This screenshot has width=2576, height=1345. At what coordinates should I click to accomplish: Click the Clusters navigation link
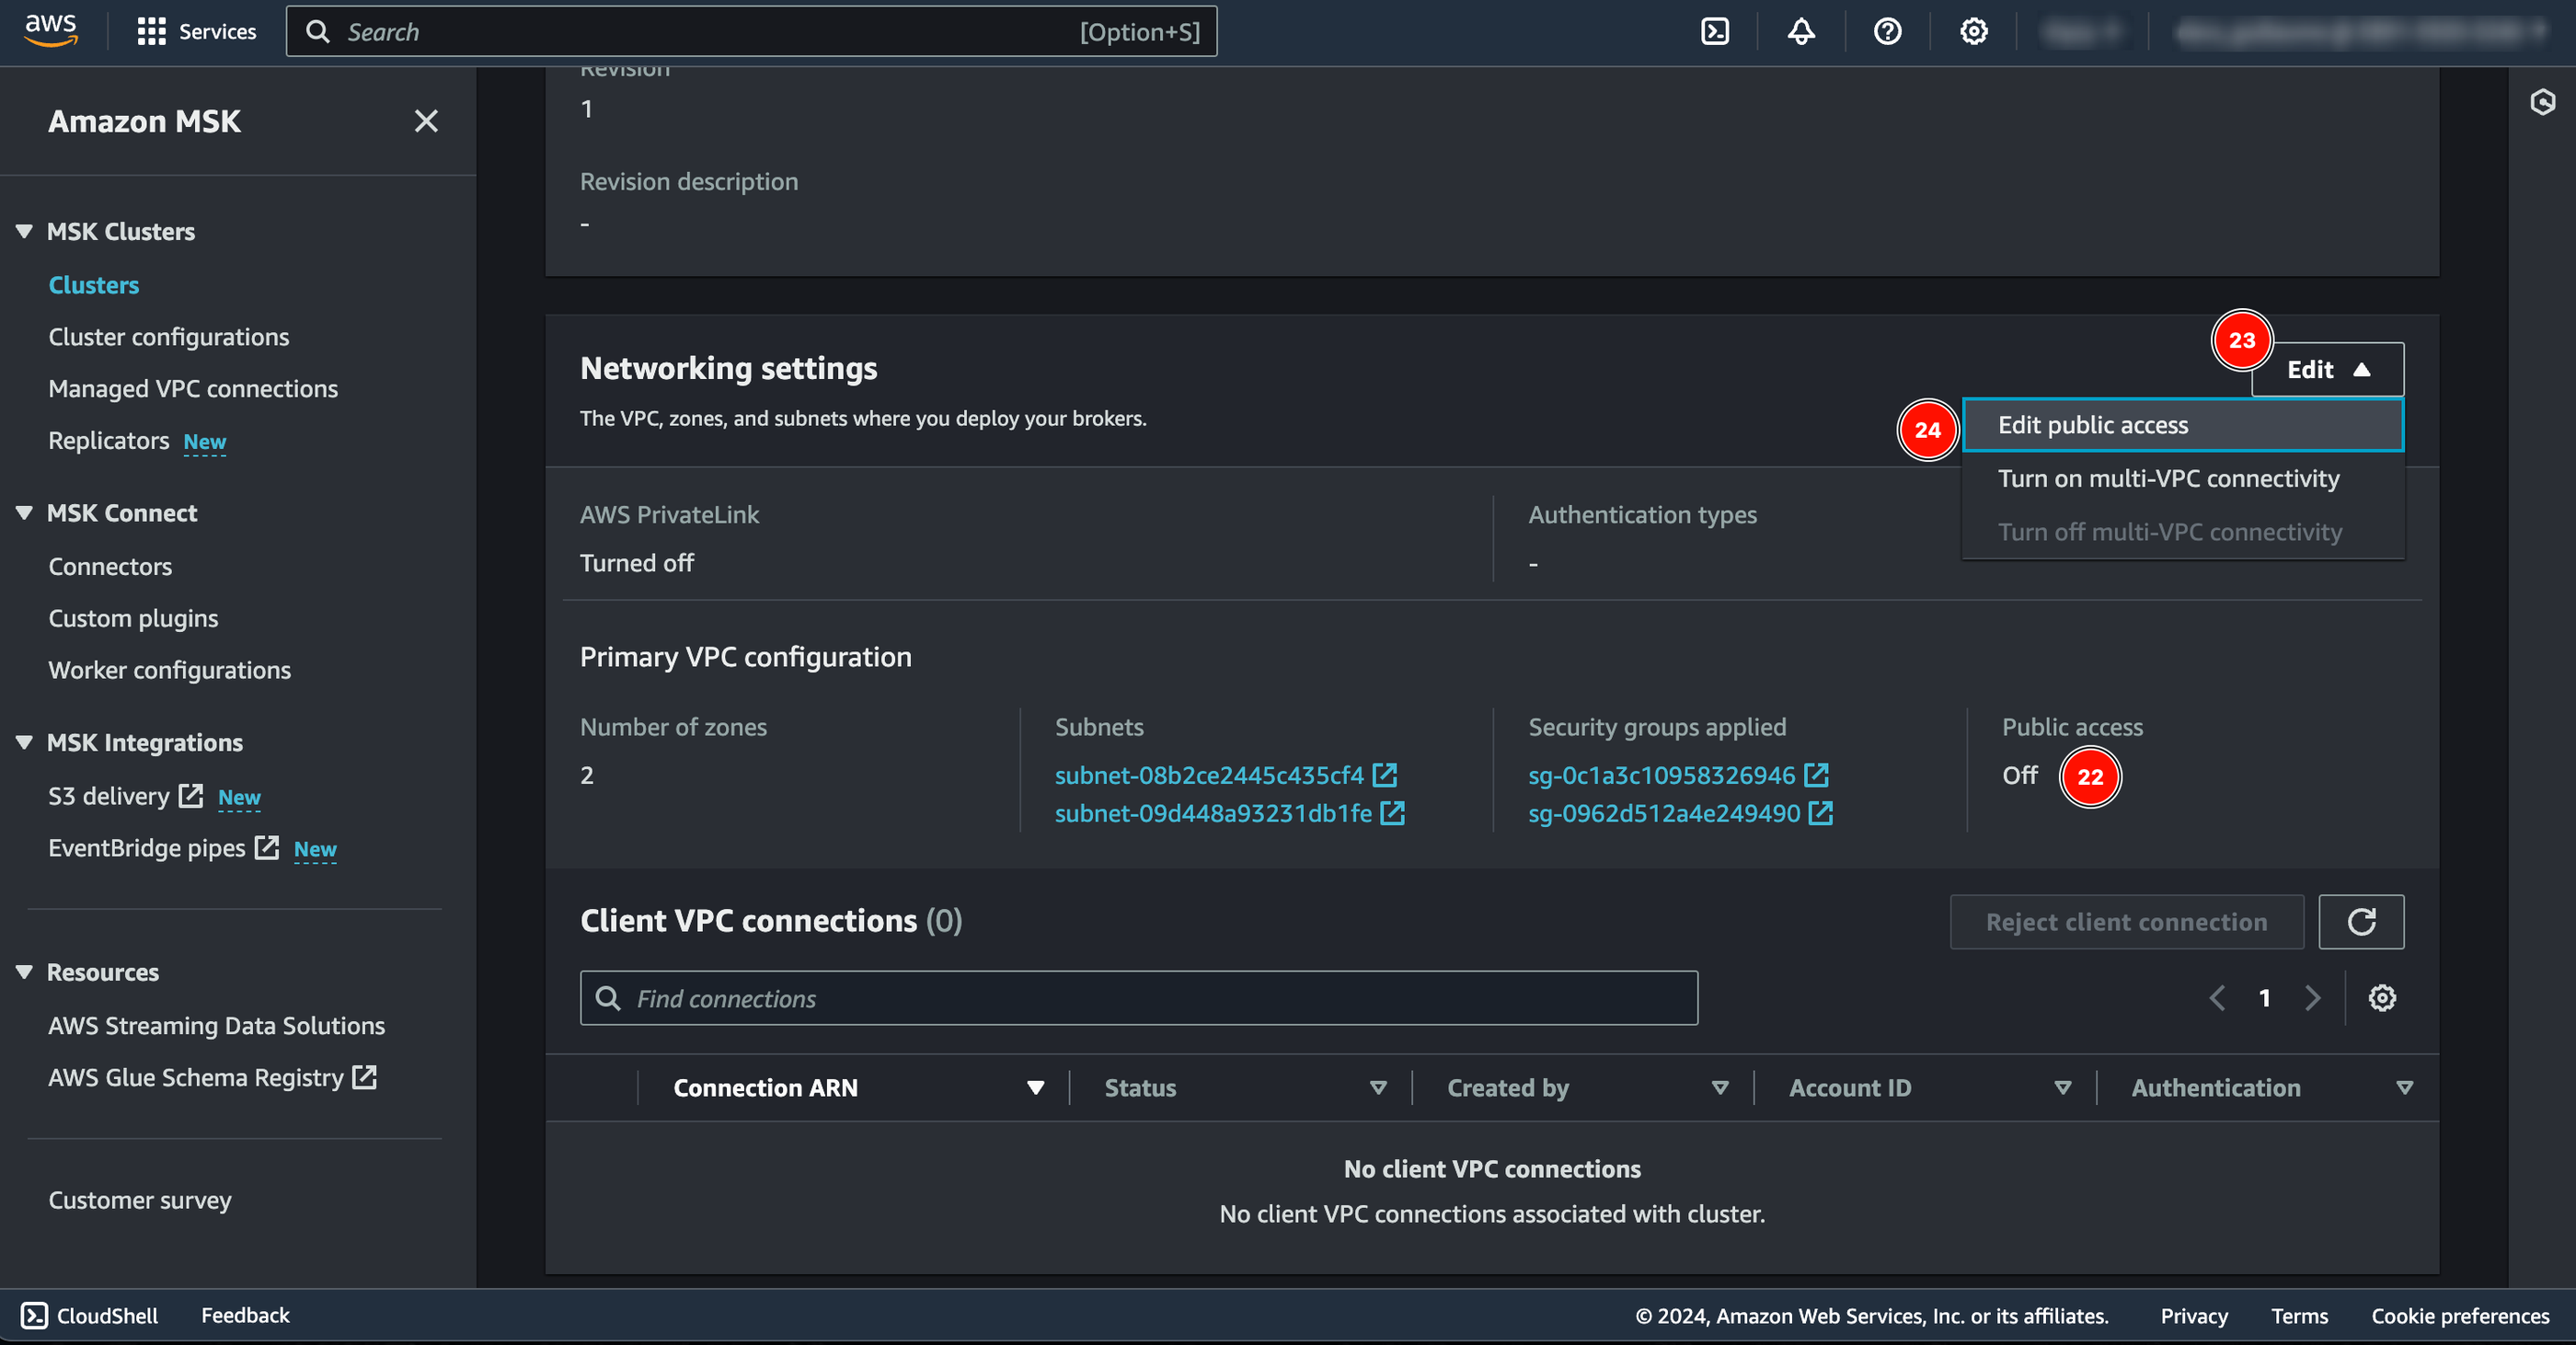tap(96, 283)
